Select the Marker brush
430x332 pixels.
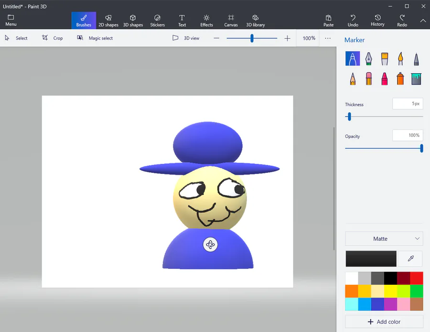[353, 58]
